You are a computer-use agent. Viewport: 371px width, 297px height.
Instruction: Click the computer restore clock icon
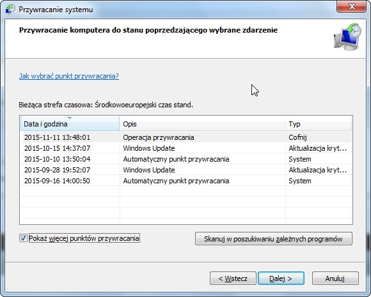coord(347,36)
